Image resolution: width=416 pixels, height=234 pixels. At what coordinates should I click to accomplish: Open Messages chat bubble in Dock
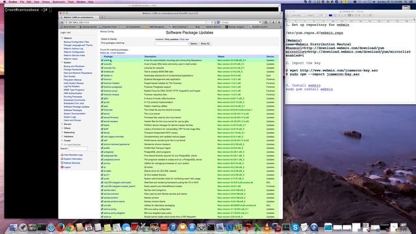point(126,227)
